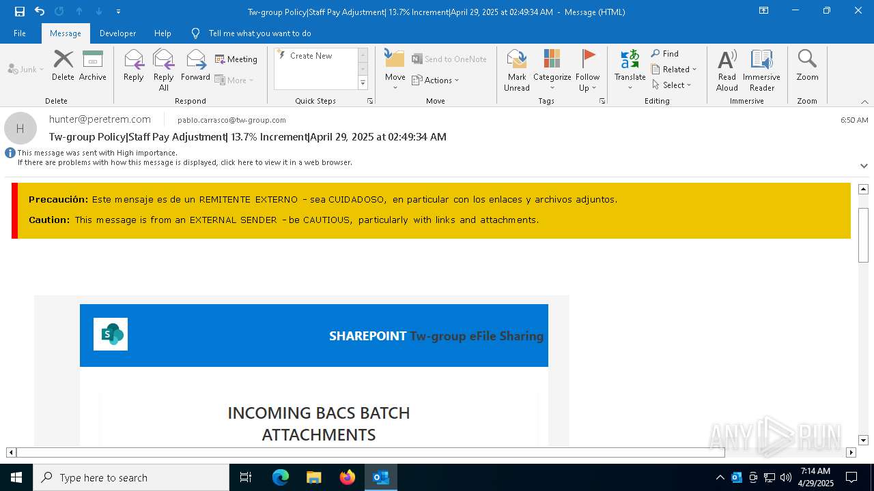
Task: Click Next Item down arrow in title bar
Action: [99, 11]
